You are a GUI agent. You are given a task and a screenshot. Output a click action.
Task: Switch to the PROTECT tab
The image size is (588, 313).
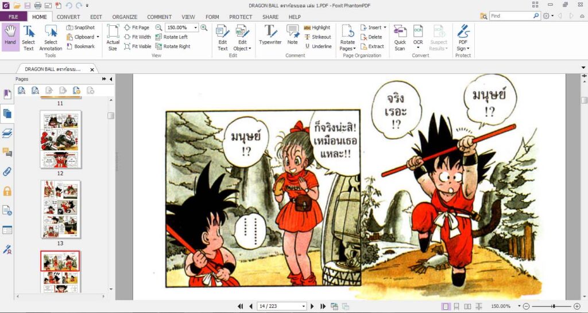[x=241, y=17]
